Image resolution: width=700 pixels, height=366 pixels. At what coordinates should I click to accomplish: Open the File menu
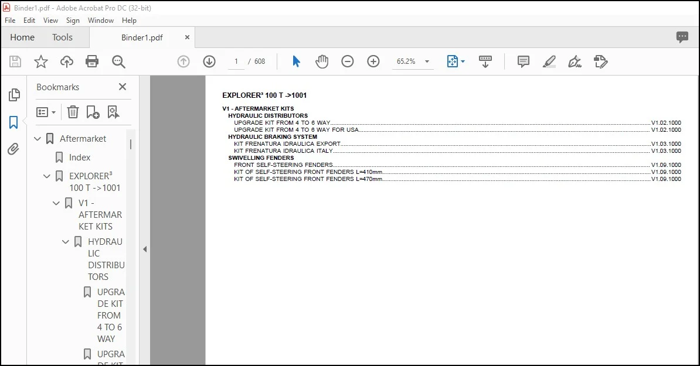coord(10,20)
